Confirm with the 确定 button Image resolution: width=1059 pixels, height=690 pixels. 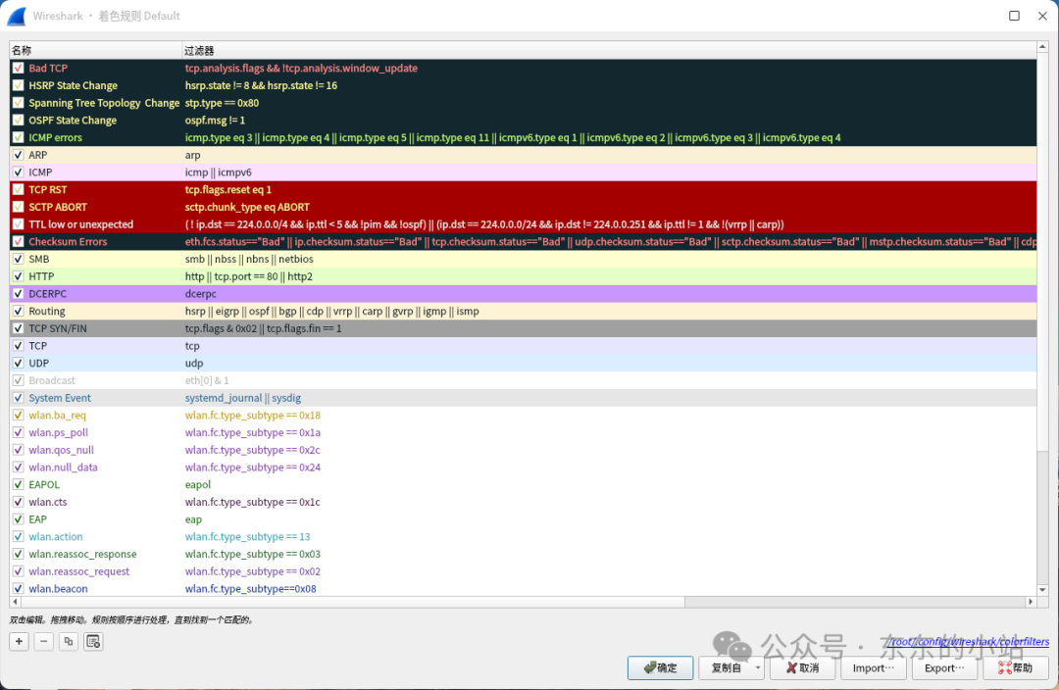pos(660,667)
